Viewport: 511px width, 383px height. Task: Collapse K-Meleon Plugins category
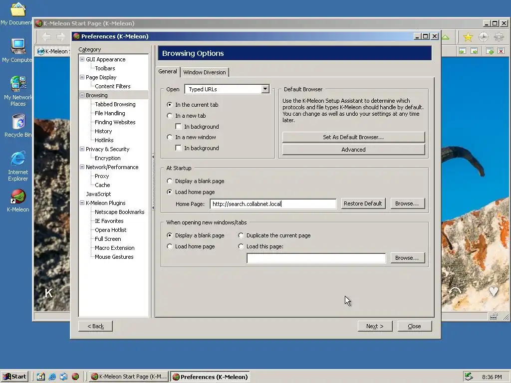click(82, 202)
